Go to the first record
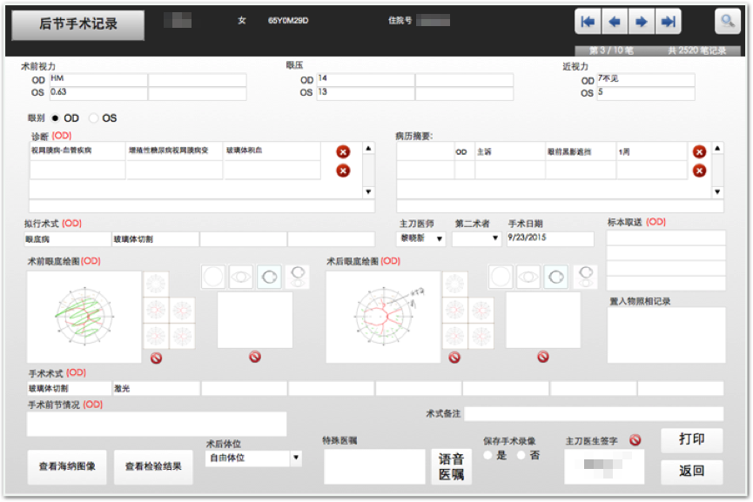 point(589,22)
